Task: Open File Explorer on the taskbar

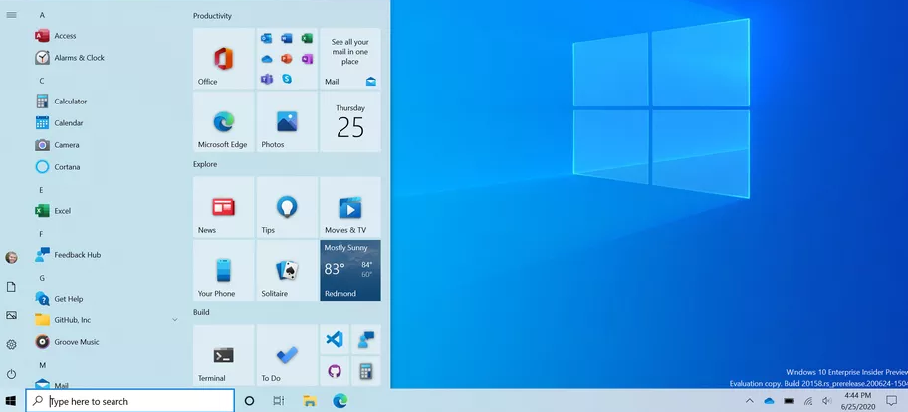Action: point(310,400)
